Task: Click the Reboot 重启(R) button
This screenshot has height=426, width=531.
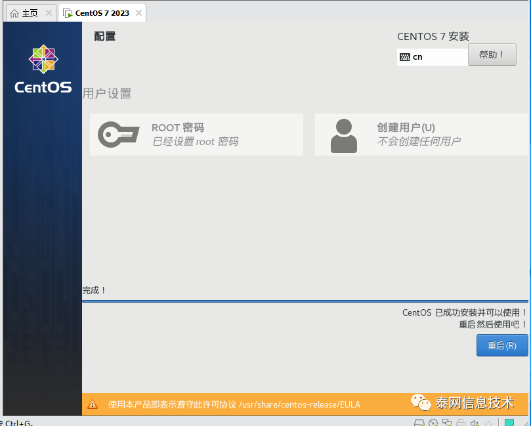Action: point(502,345)
